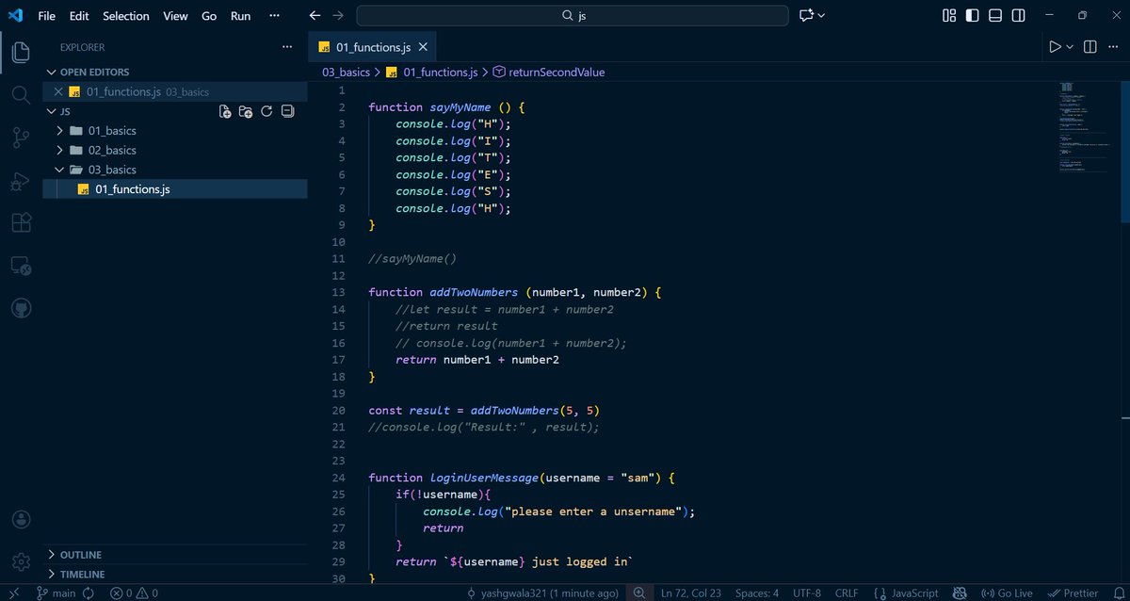This screenshot has width=1130, height=601.
Task: Open the Extensions view
Action: [21, 222]
